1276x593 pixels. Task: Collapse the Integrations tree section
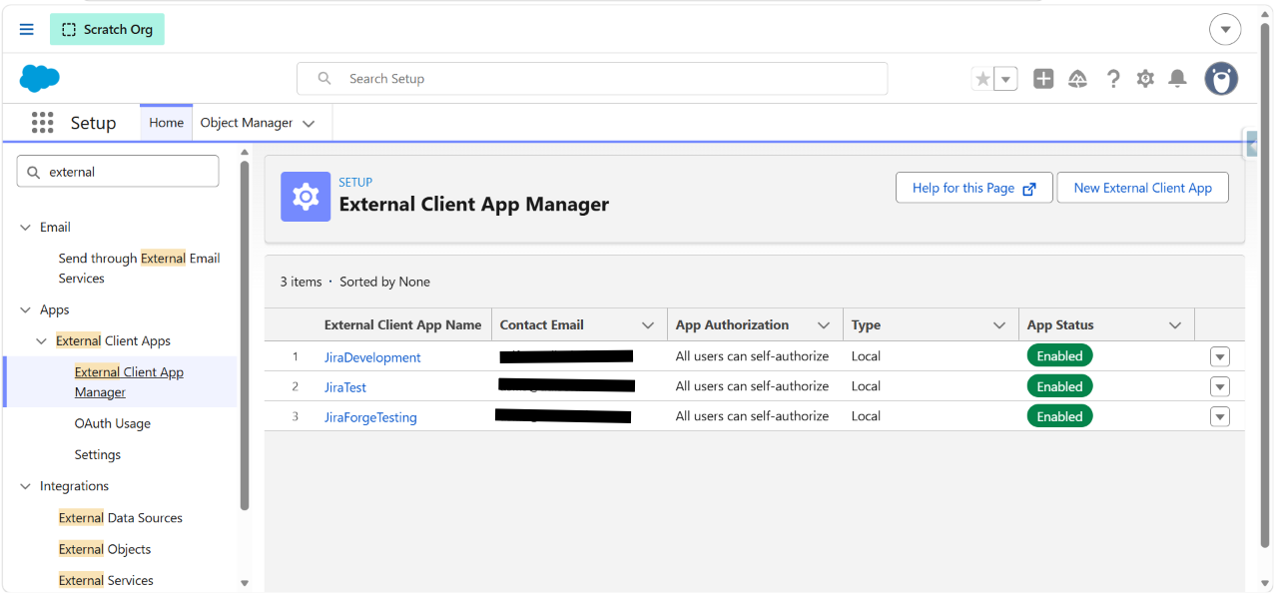[26, 486]
